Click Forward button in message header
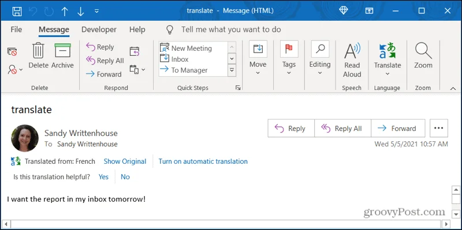The image size is (462, 230). (x=398, y=128)
